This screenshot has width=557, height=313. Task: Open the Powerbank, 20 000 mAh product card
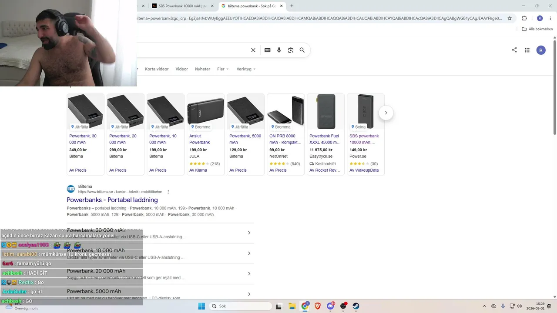125,134
